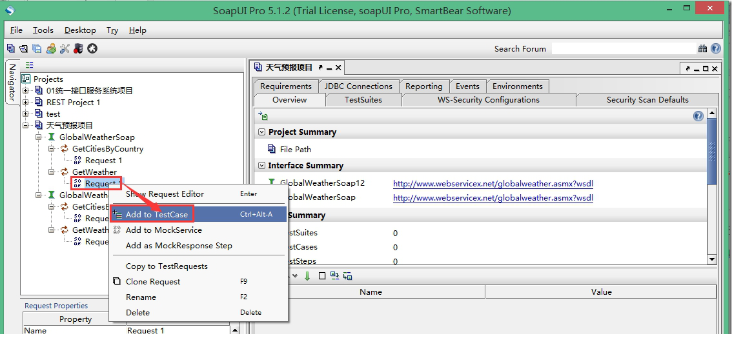Click the detach arrow on the 天气预报项目 tab
Viewport: 732px width, 347px height.
tap(321, 68)
